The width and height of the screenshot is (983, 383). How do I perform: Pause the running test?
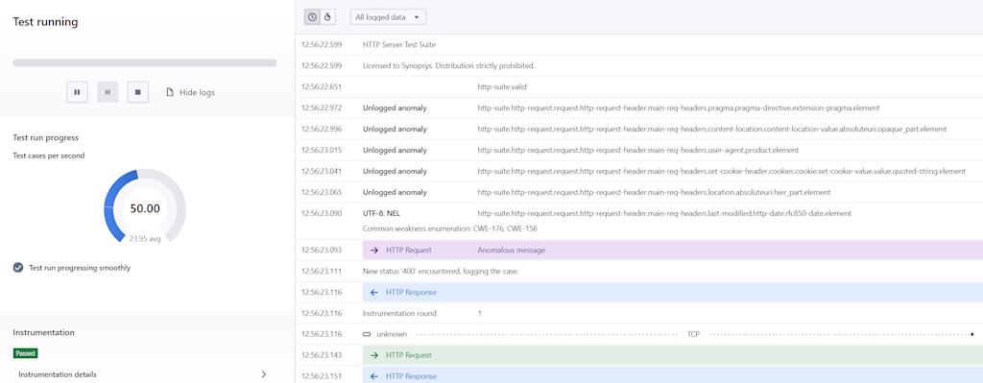77,92
